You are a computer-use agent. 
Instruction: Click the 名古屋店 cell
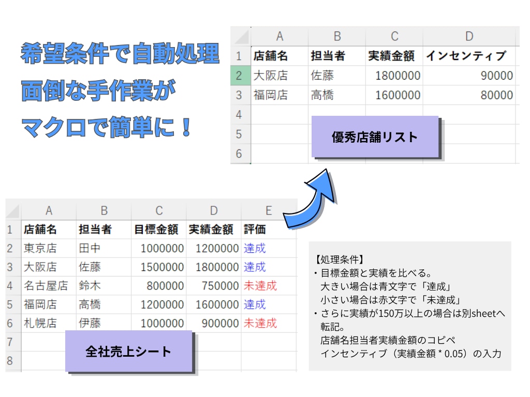pyautogui.click(x=49, y=286)
